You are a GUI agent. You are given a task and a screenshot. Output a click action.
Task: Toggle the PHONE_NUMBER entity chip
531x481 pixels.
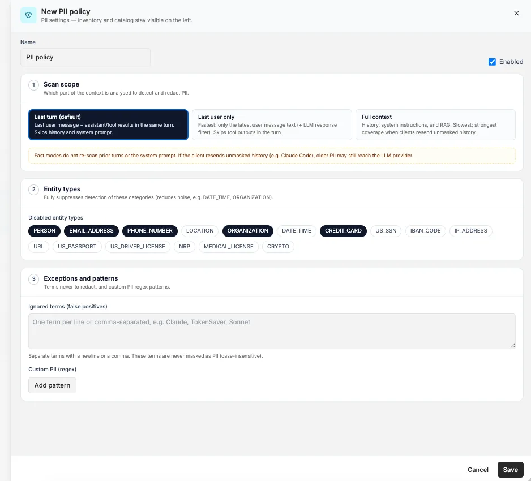149,231
